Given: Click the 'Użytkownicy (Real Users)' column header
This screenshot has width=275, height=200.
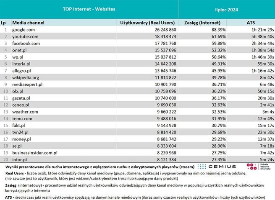Looking at the screenshot, I should pos(148,22).
